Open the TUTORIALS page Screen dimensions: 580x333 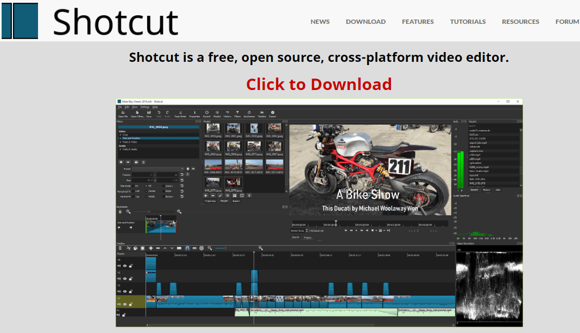tap(468, 22)
